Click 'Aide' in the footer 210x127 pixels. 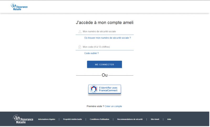coord(169,119)
